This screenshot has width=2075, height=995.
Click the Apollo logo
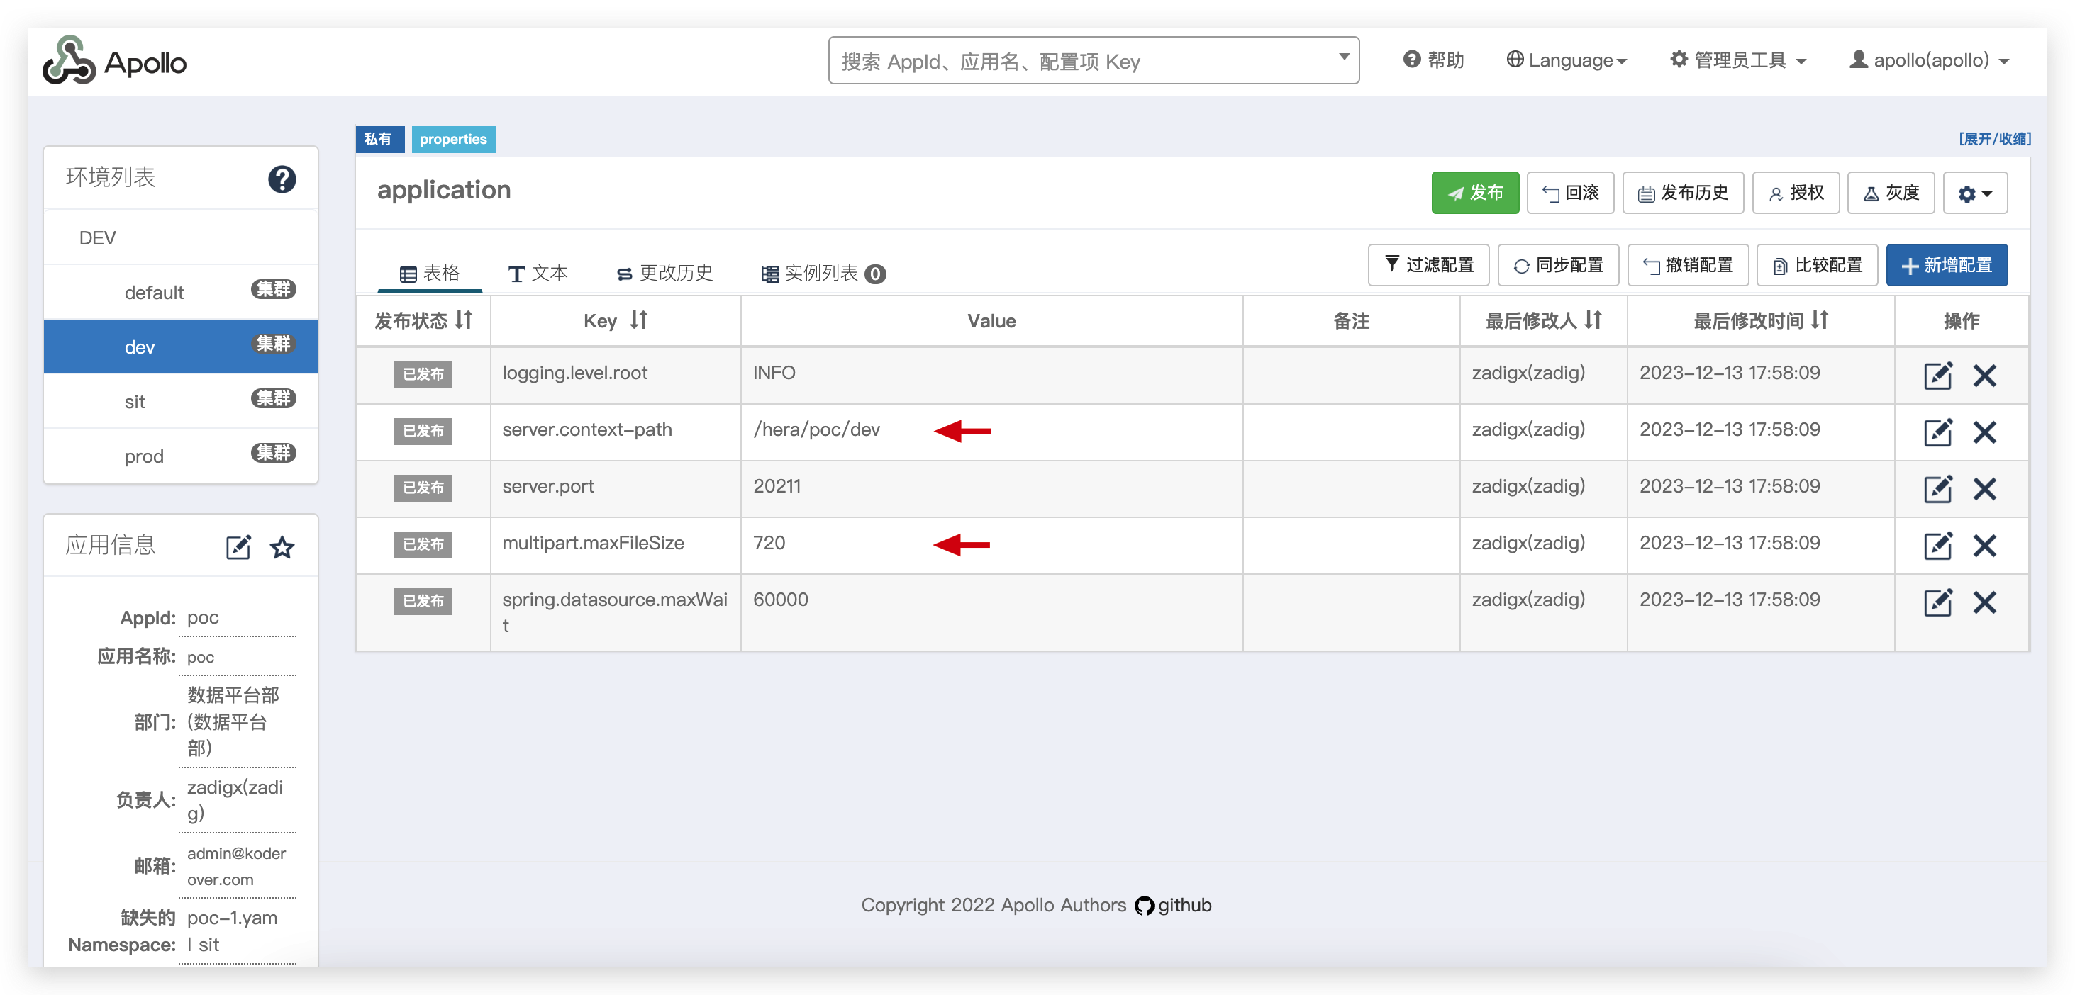(114, 61)
